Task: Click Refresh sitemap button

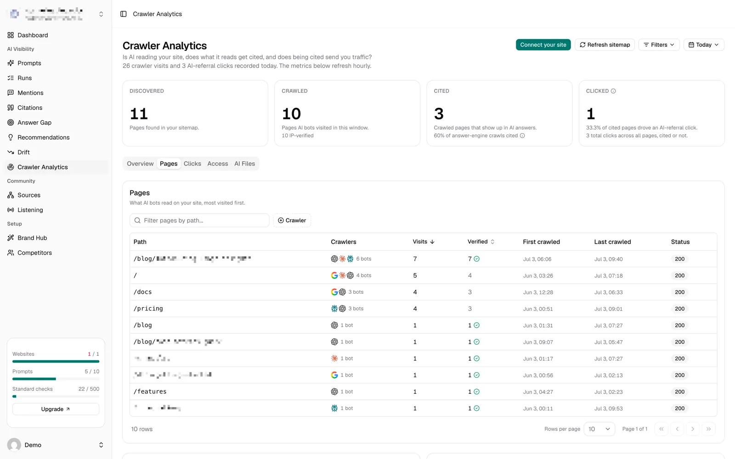Action: pyautogui.click(x=605, y=45)
